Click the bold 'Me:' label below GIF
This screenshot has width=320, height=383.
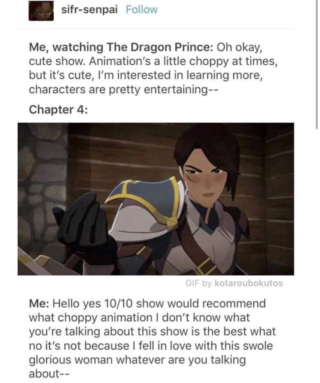[x=39, y=304]
